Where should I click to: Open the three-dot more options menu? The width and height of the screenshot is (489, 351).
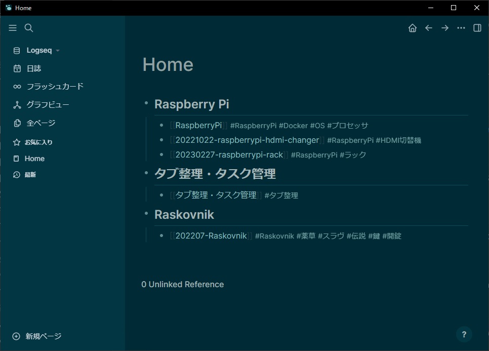coord(461,28)
